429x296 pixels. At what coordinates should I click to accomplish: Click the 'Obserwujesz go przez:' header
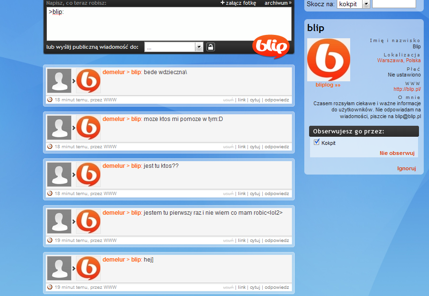point(364,132)
